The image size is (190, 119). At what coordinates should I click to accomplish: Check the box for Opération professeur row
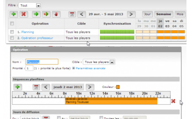(x=12, y=38)
